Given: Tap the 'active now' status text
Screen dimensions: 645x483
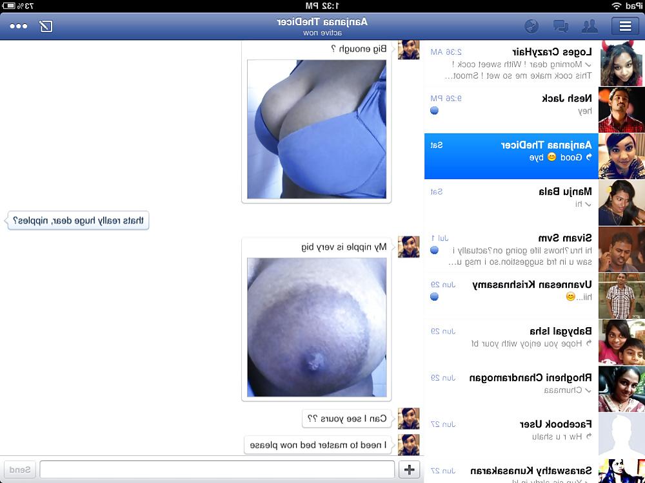Looking at the screenshot, I should [x=322, y=33].
